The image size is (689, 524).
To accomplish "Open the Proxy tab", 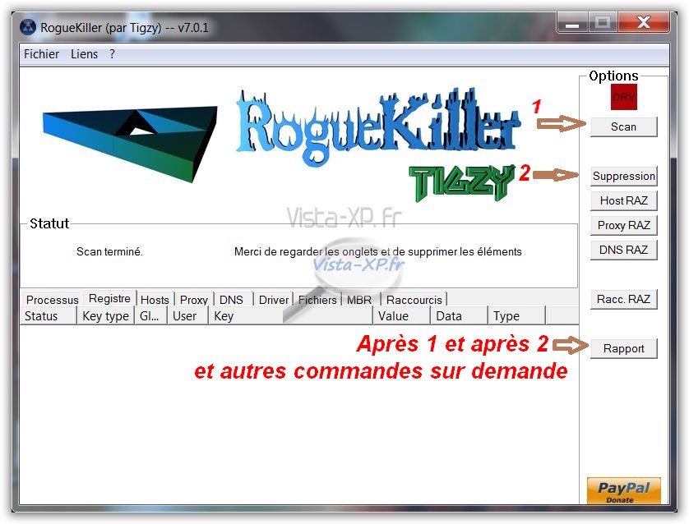I will pos(194,300).
